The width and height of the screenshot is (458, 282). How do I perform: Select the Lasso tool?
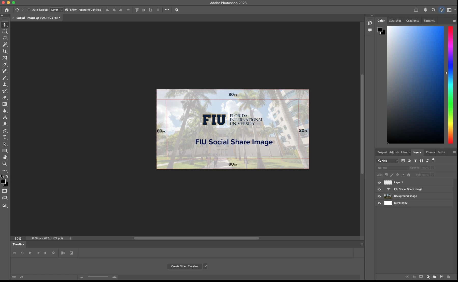point(5,38)
